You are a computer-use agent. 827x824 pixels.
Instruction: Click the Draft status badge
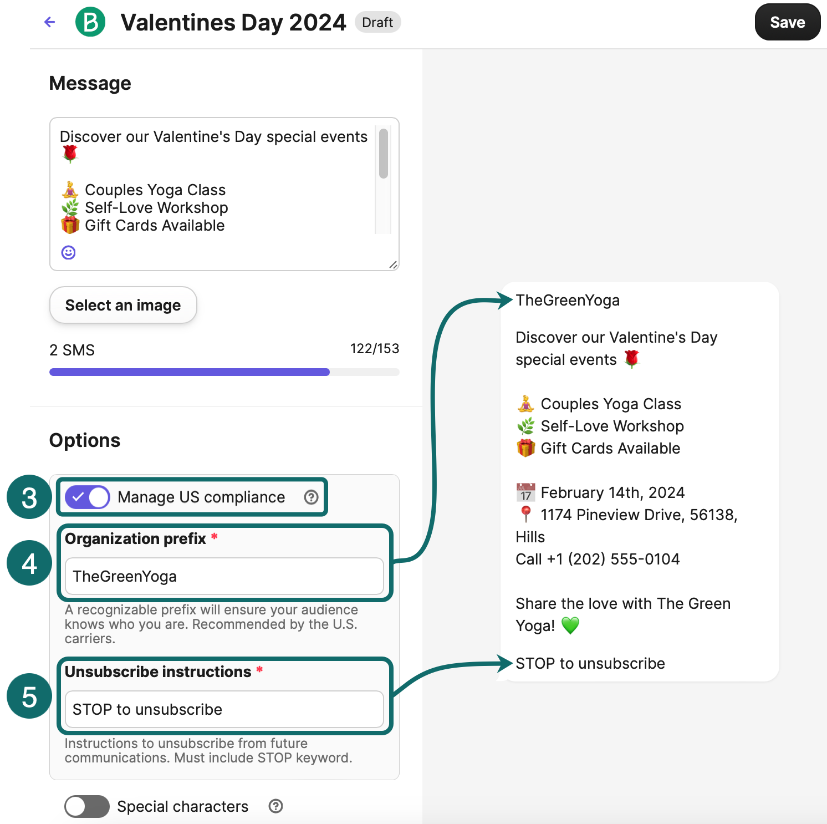(x=377, y=22)
